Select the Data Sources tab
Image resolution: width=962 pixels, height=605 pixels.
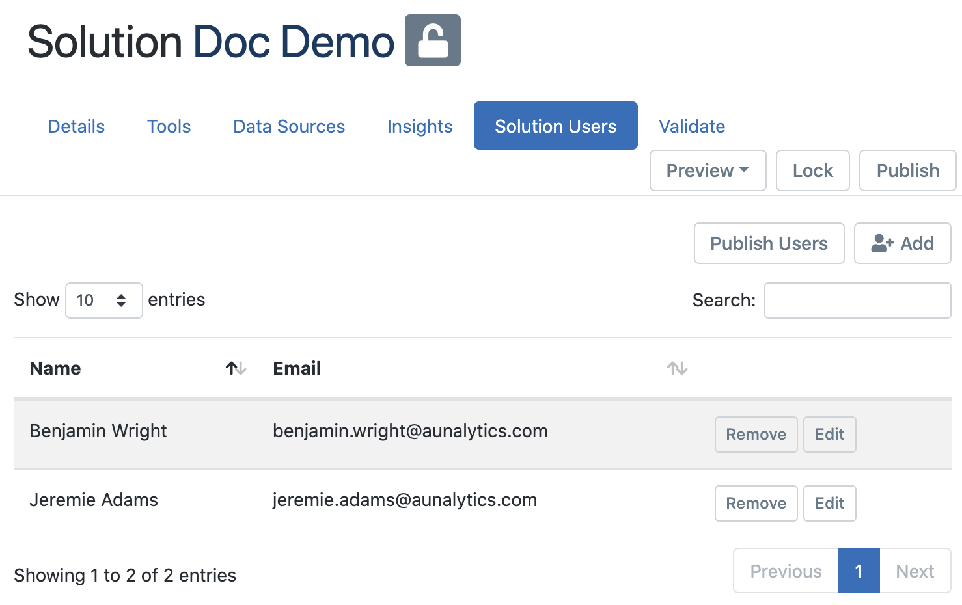click(x=289, y=126)
